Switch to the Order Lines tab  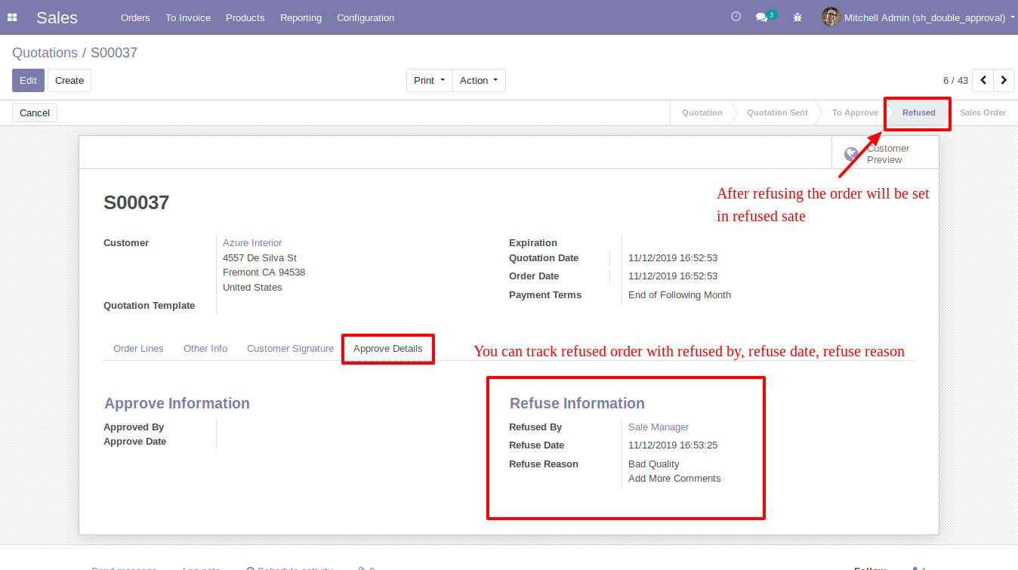(x=138, y=349)
